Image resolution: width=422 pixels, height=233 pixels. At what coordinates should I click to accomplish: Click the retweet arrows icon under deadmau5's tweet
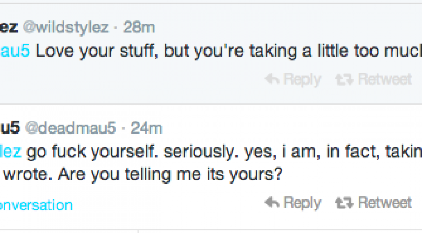pyautogui.click(x=343, y=203)
